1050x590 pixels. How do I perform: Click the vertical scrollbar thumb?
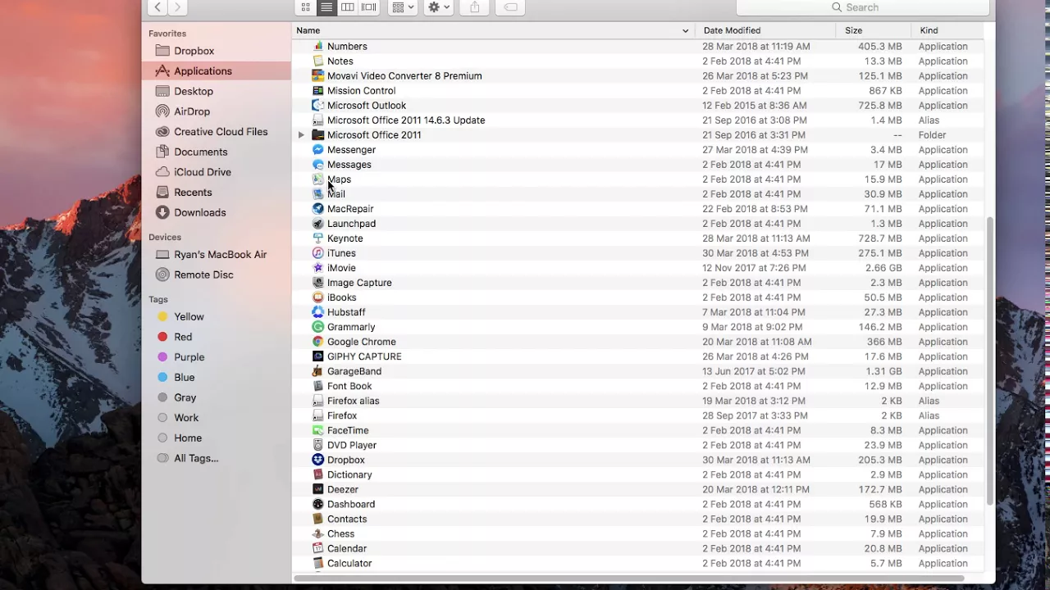pos(990,362)
